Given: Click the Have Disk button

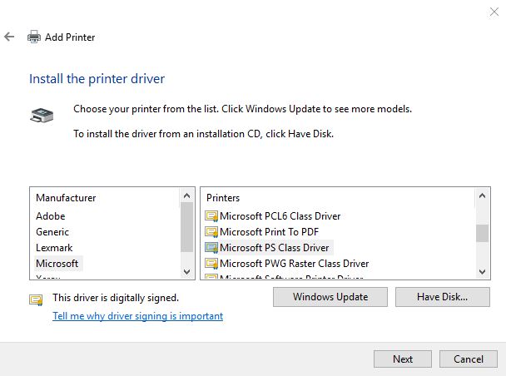Looking at the screenshot, I should (x=443, y=297).
